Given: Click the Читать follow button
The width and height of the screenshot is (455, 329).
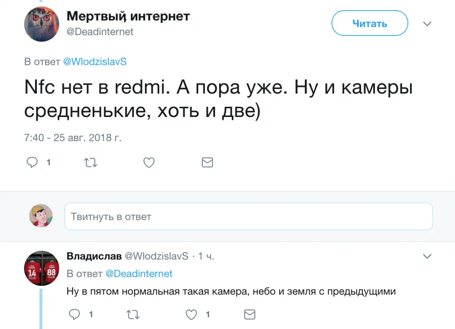Looking at the screenshot, I should click(x=369, y=24).
